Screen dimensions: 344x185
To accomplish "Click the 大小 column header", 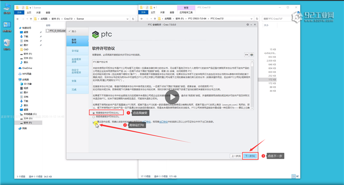I will (x=266, y=25).
